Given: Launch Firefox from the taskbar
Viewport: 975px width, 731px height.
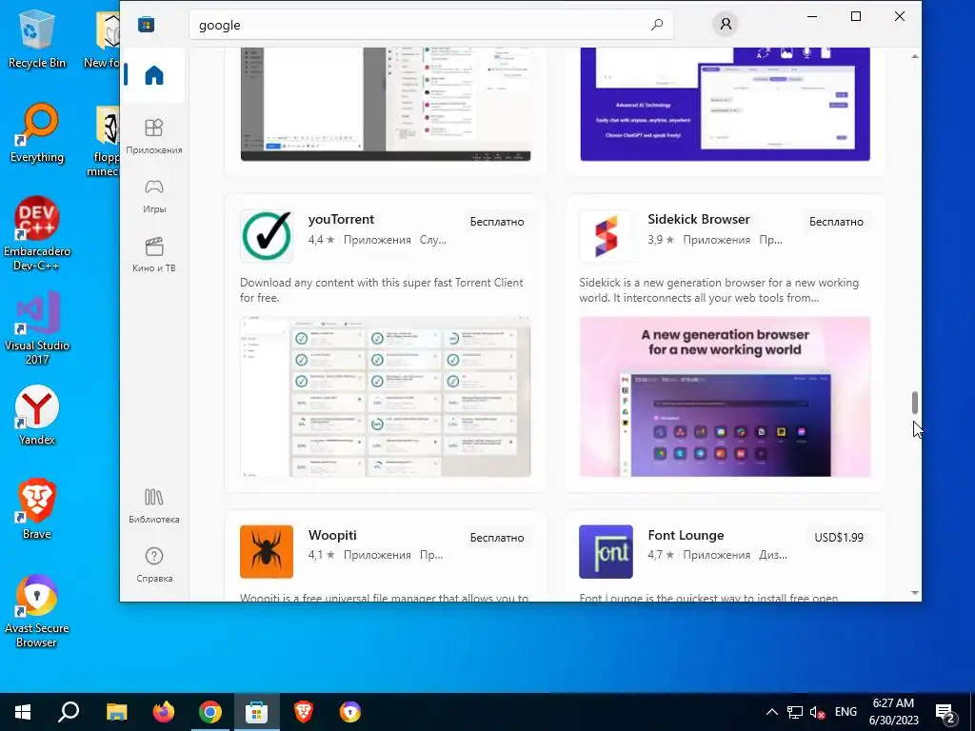Looking at the screenshot, I should pos(164,712).
